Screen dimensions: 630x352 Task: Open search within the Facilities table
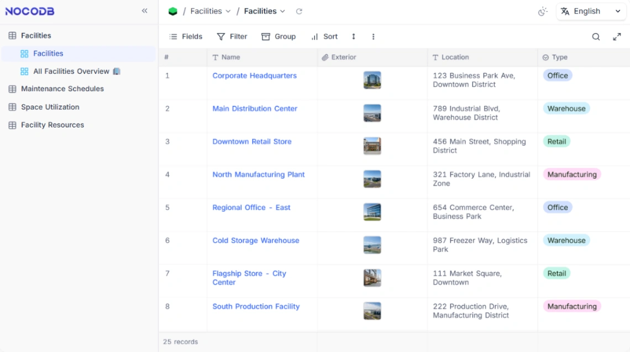pos(596,36)
